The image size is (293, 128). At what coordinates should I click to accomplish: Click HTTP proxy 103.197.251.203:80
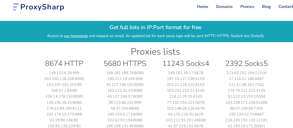(64, 85)
